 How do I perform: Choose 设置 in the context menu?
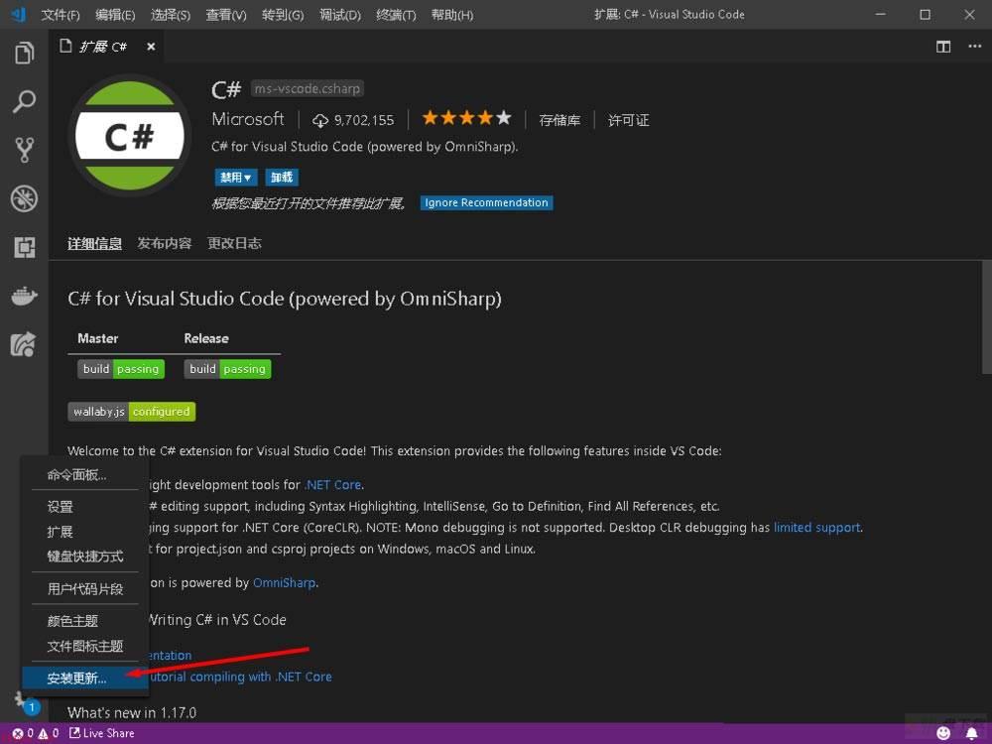pos(85,507)
